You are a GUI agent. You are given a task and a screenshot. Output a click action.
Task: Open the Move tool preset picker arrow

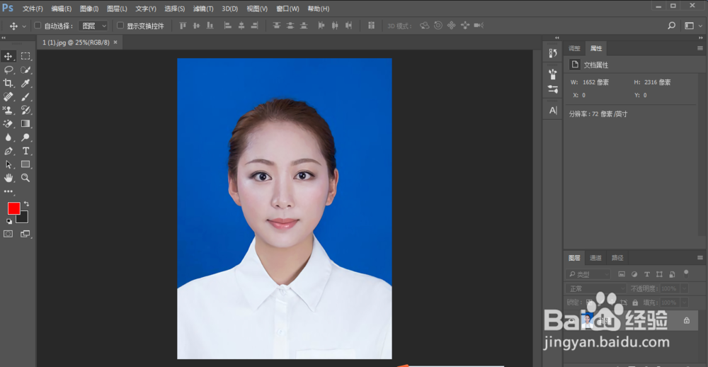tap(24, 26)
